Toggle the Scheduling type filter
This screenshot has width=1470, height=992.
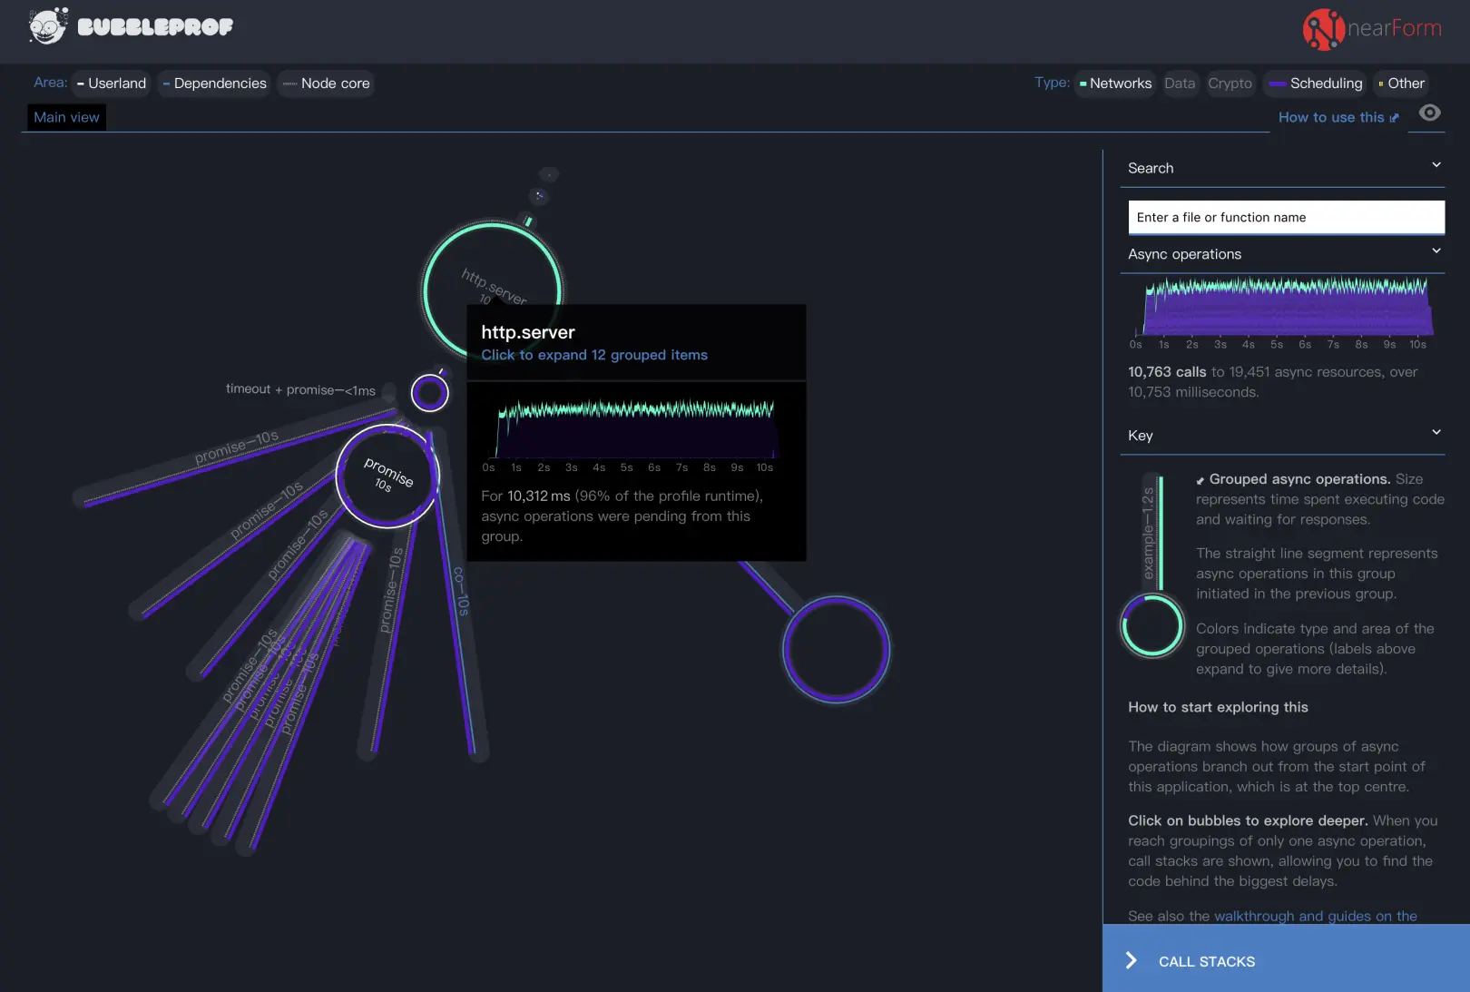pyautogui.click(x=1315, y=83)
